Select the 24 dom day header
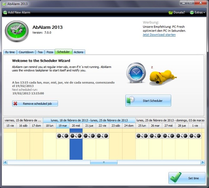Viewport: 209px width, 188px height. point(129,126)
